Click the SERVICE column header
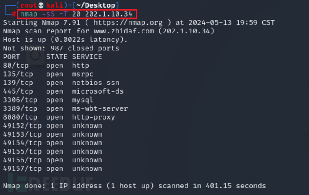The width and height of the screenshot is (309, 195). point(87,57)
